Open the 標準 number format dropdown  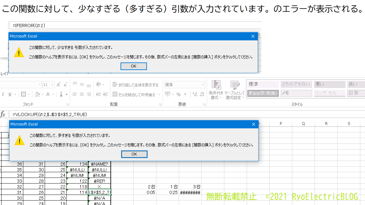[x=203, y=85]
